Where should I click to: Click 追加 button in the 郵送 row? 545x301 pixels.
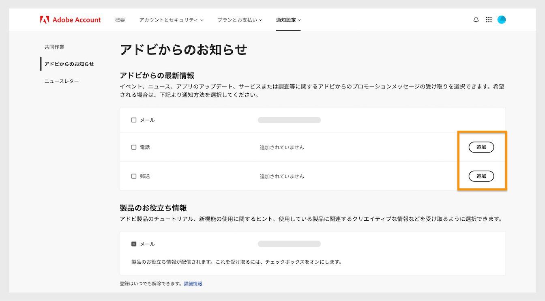[x=481, y=176]
